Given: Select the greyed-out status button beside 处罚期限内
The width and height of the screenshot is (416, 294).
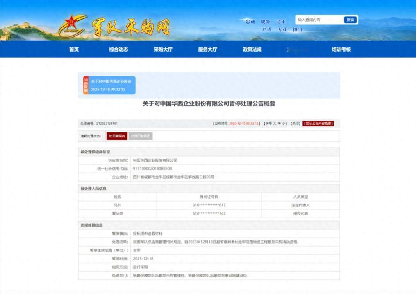Looking at the screenshot, I should [141, 136].
